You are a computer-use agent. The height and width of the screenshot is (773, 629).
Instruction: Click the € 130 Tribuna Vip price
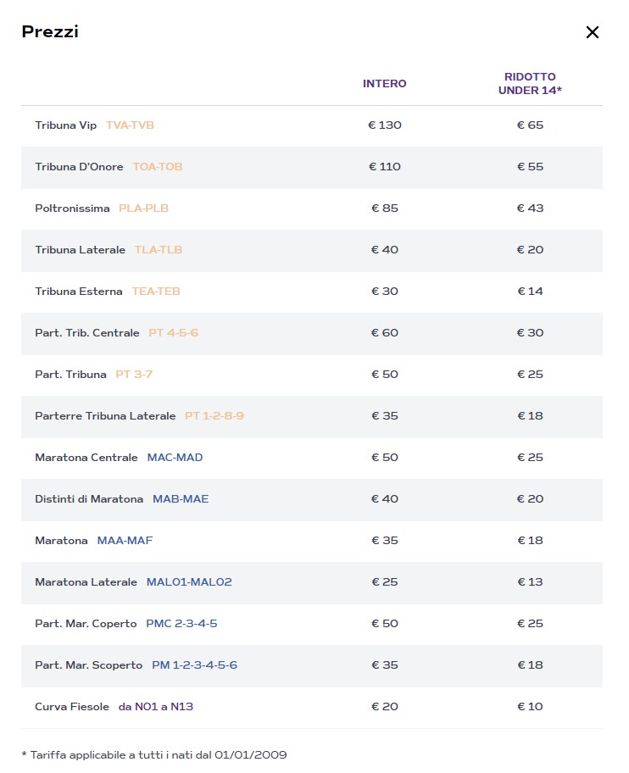click(384, 125)
